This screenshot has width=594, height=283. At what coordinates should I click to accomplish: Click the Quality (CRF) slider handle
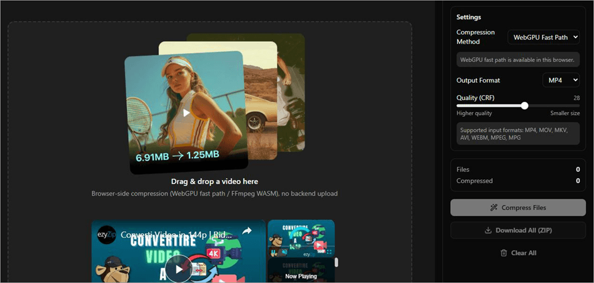tap(525, 106)
